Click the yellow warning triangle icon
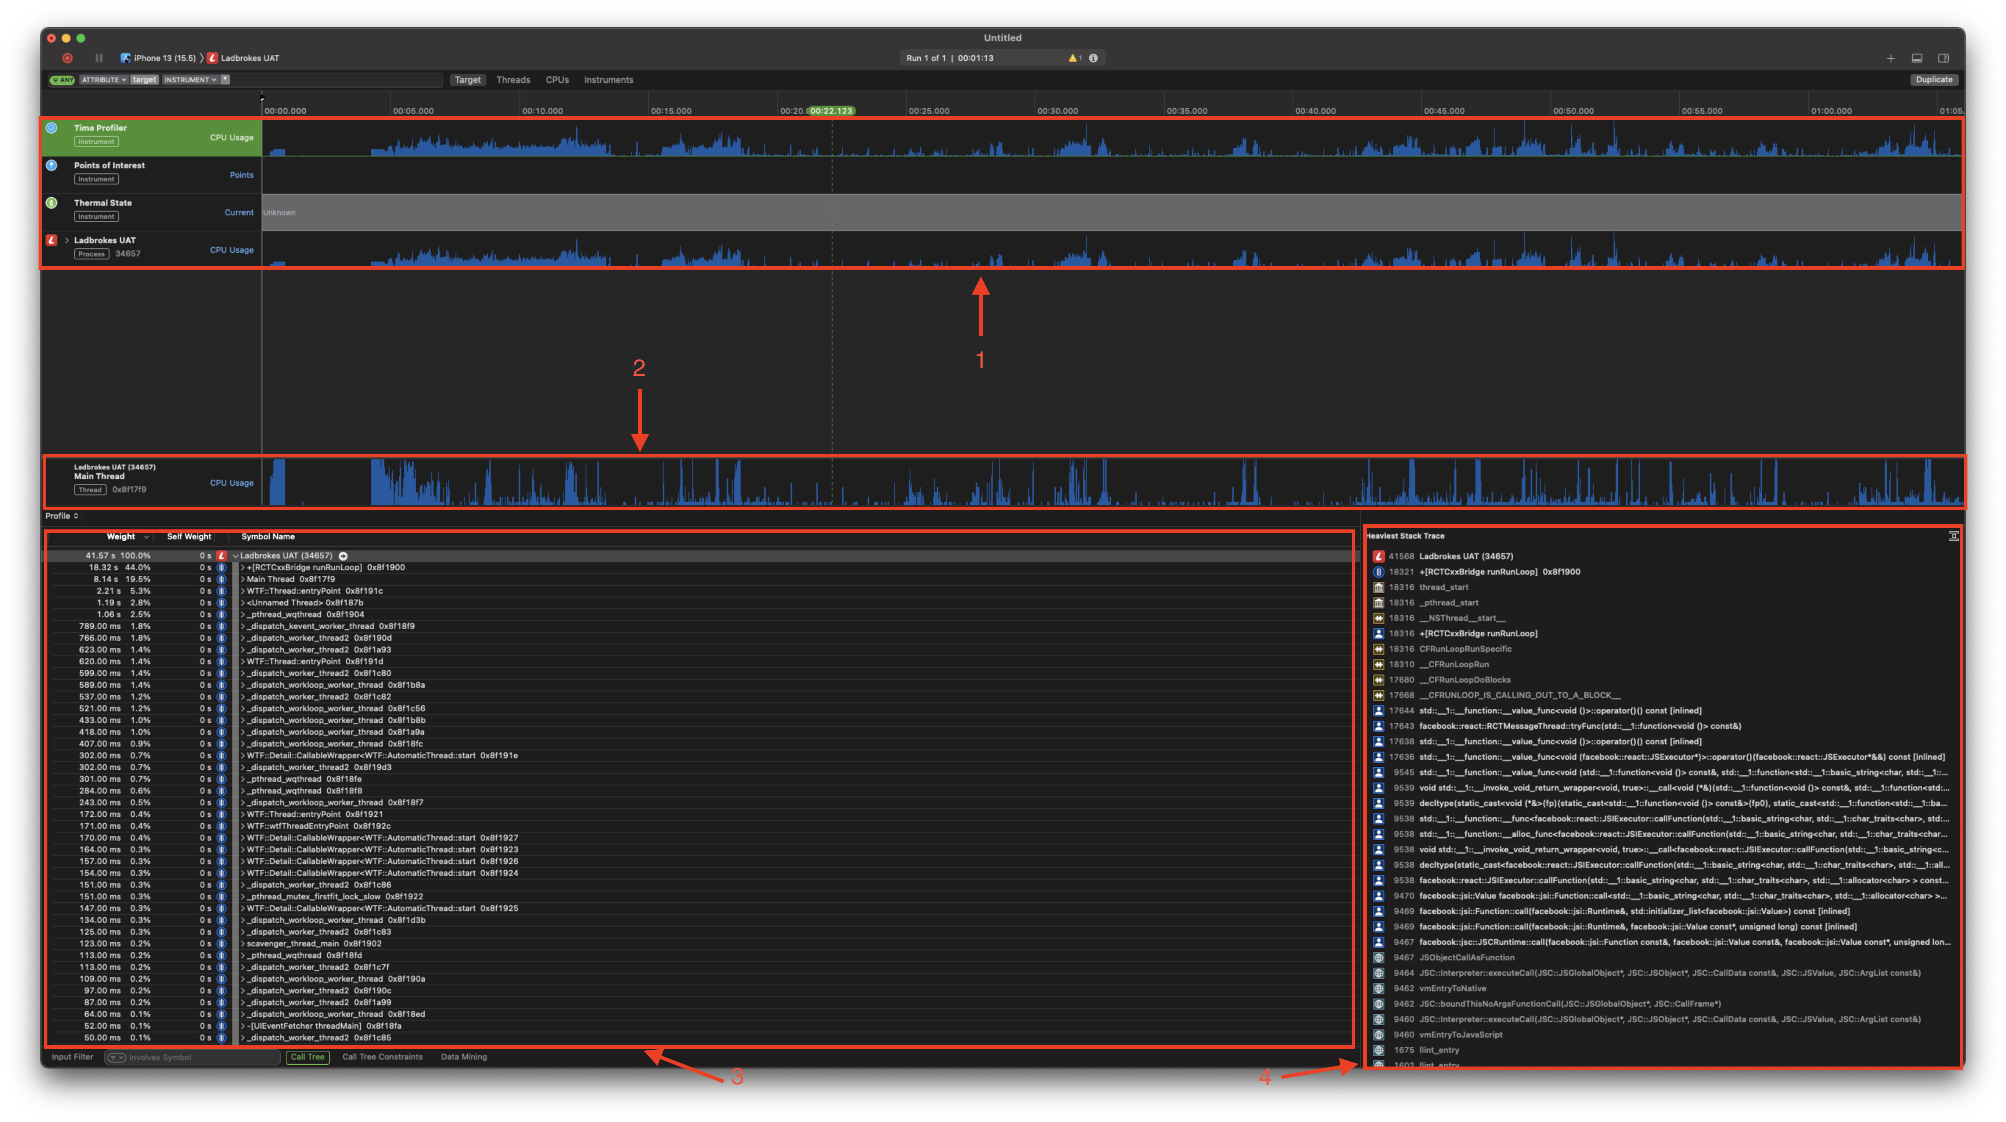Screen dimensions: 2006x1122 coord(1072,58)
